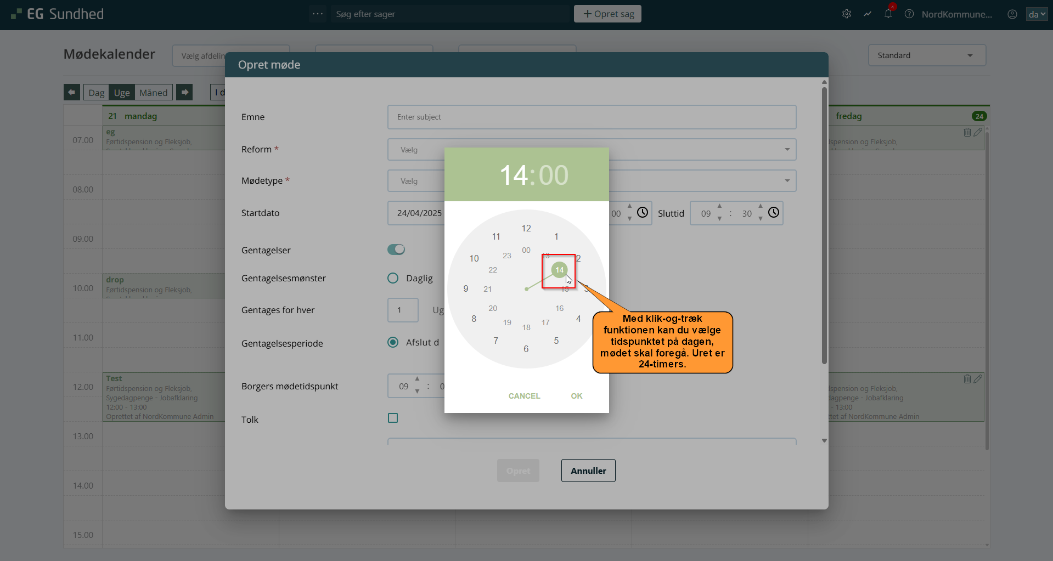Click the help question mark icon
The width and height of the screenshot is (1053, 561).
click(909, 14)
